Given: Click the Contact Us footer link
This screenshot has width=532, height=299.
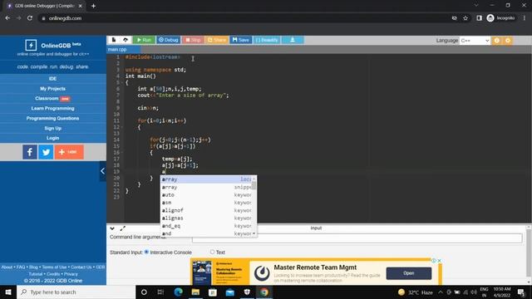Looking at the screenshot, I should pyautogui.click(x=81, y=267).
